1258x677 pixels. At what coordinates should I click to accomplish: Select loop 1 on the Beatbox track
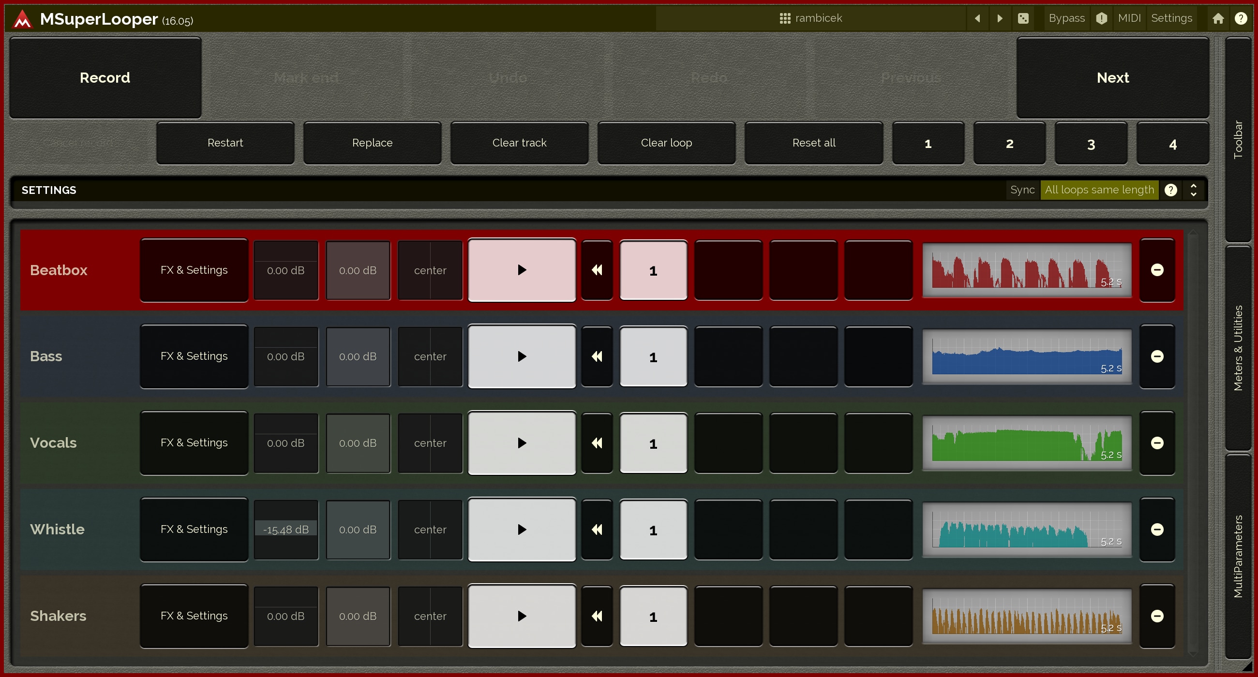(x=653, y=270)
